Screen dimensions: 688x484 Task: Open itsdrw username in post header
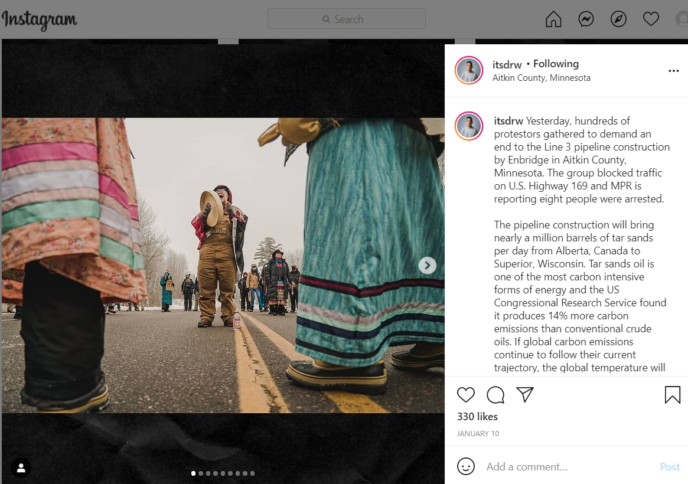[507, 64]
